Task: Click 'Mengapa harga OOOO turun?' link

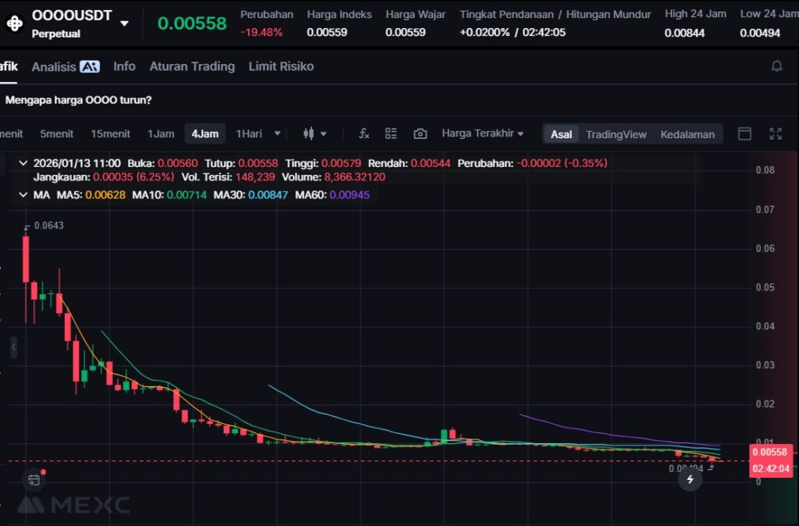Action: [x=78, y=100]
